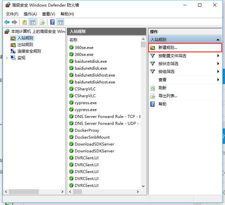225x205 pixels.
Task: Click the rule list scroll-left arrow
Action: click(x=70, y=192)
